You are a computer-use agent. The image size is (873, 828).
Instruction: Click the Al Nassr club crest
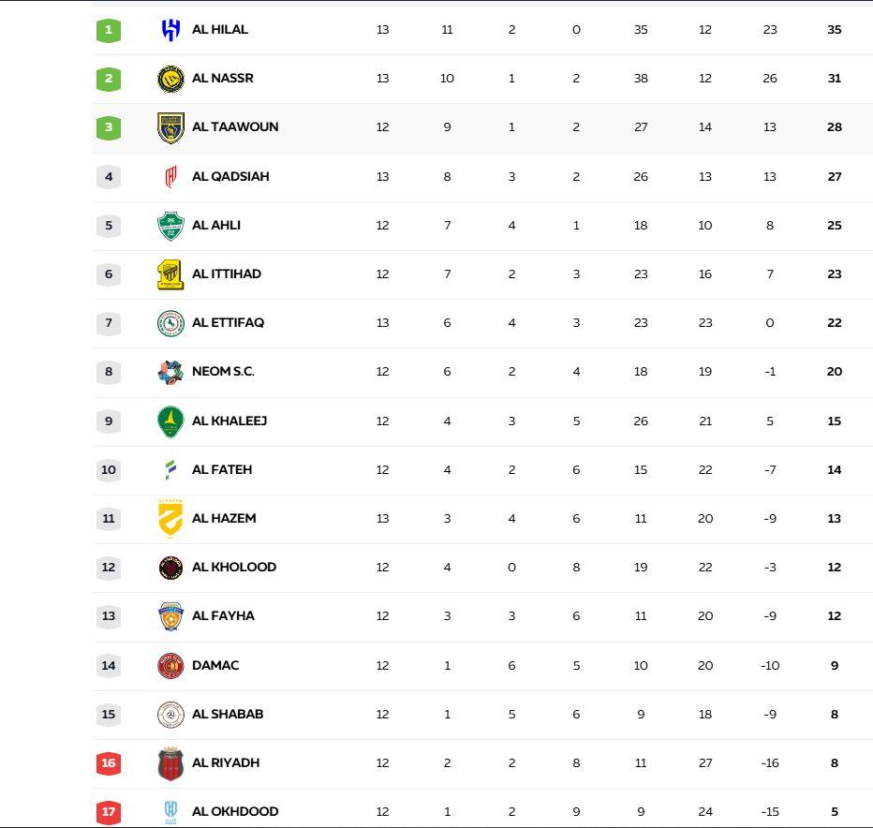tap(170, 79)
